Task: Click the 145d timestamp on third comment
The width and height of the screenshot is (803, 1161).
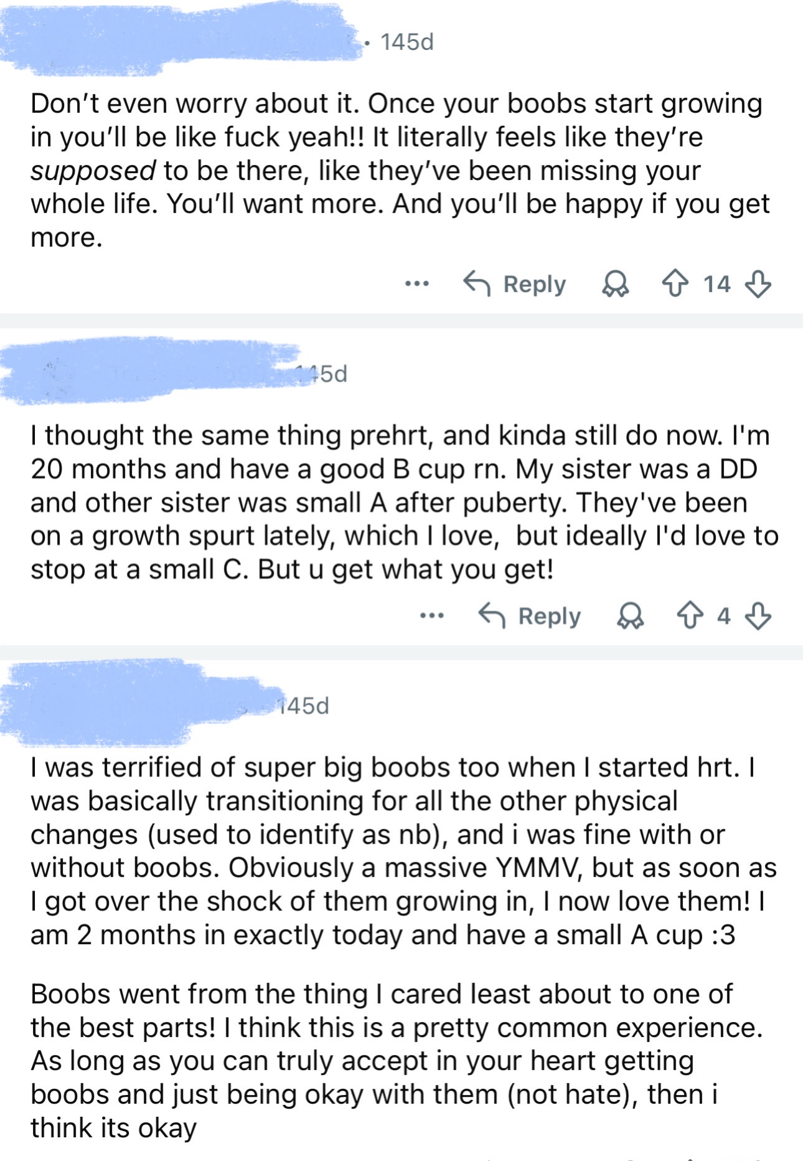Action: 305,706
